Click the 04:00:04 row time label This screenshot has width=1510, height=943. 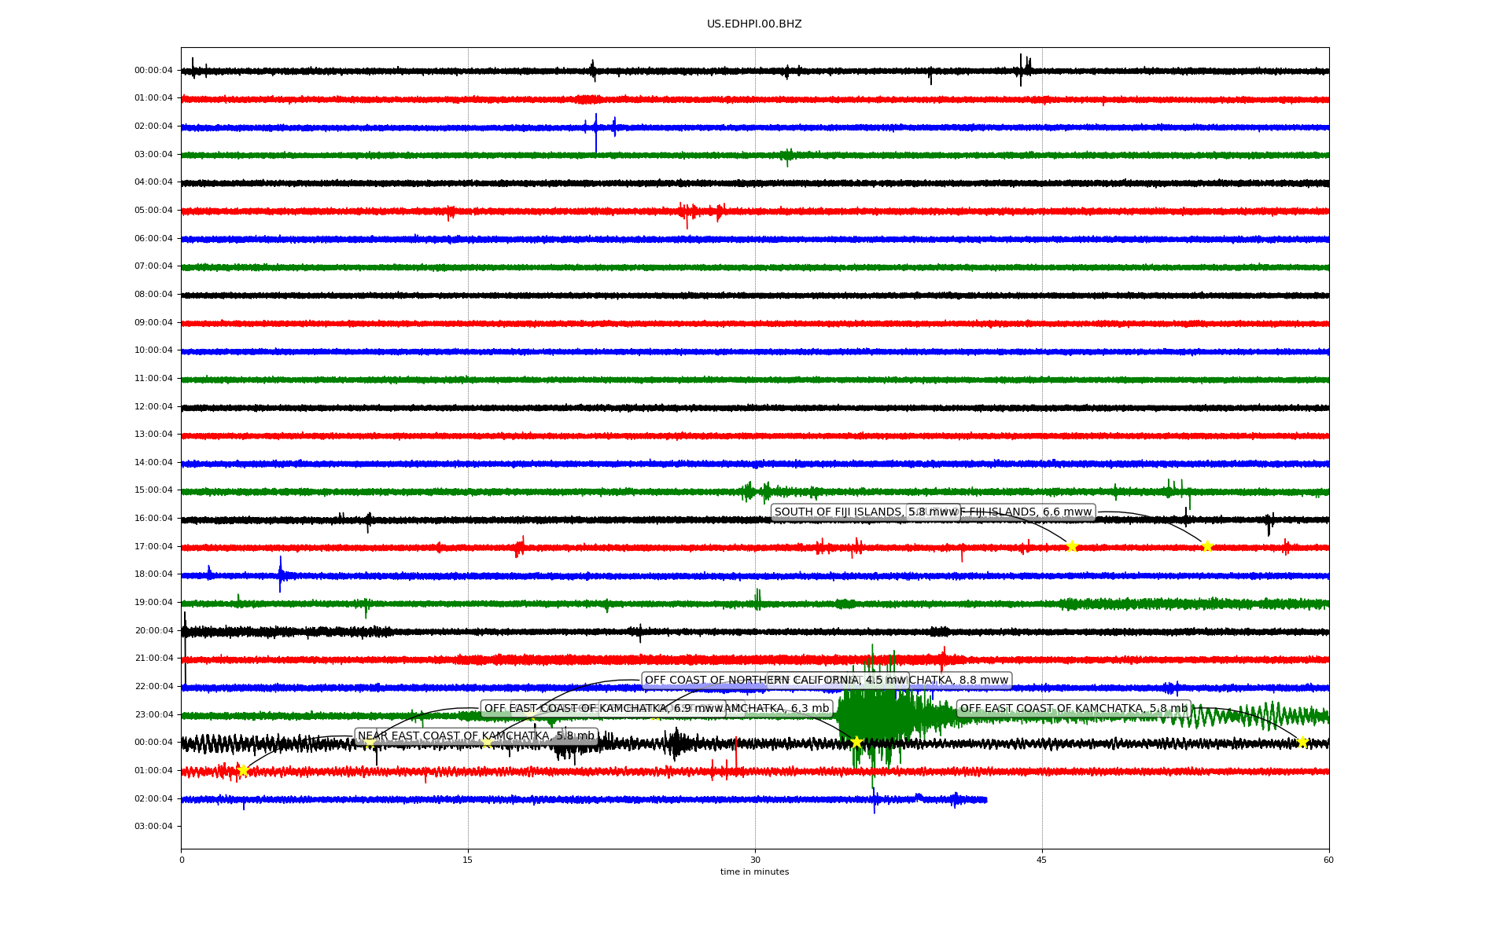click(x=153, y=182)
